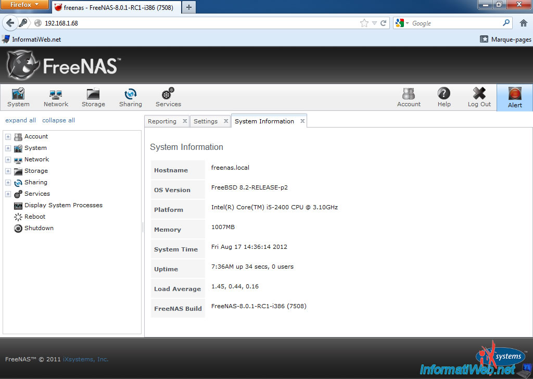The image size is (533, 379).
Task: Click the Shutdown power icon
Action: click(18, 229)
